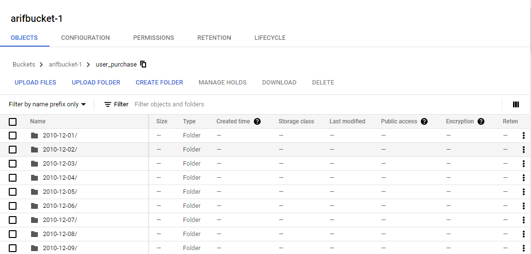531x254 pixels.
Task: Open more actions for 2010-12-08/ row
Action: coord(524,234)
